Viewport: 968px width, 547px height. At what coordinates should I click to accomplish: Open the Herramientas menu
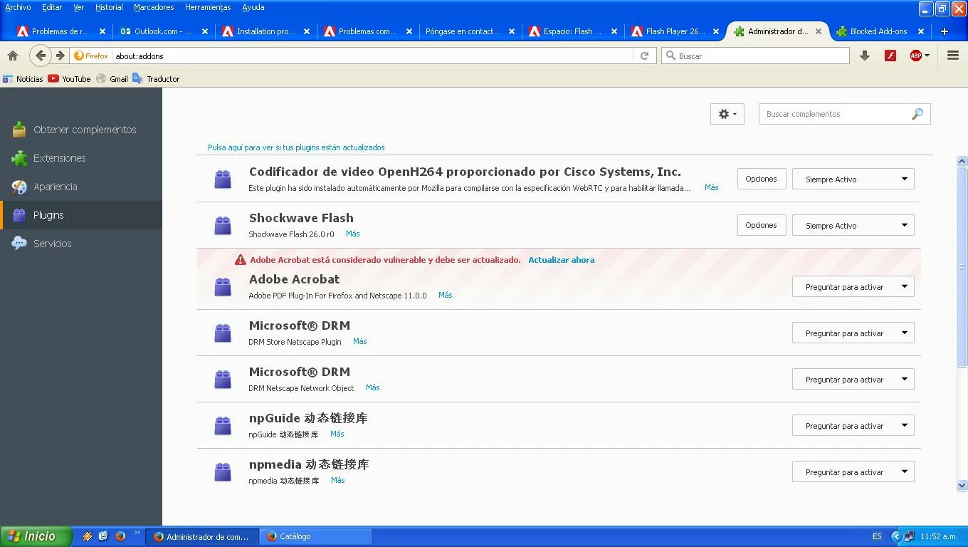(x=208, y=7)
